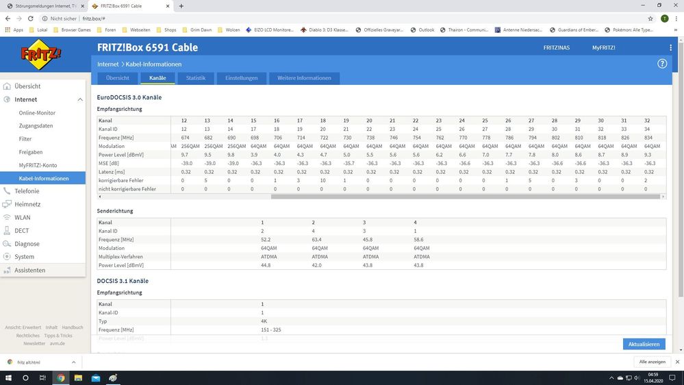Open the avm.de footer link
The width and height of the screenshot is (684, 385).
[57, 343]
